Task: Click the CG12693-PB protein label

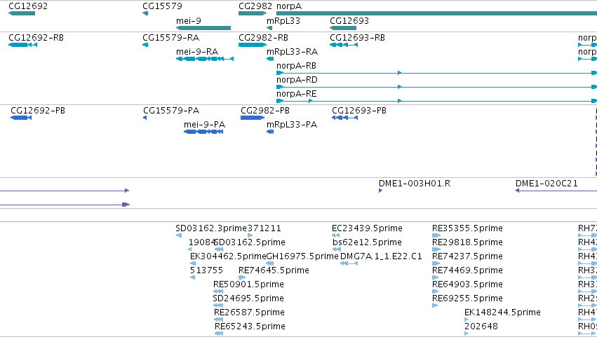Action: (x=359, y=111)
